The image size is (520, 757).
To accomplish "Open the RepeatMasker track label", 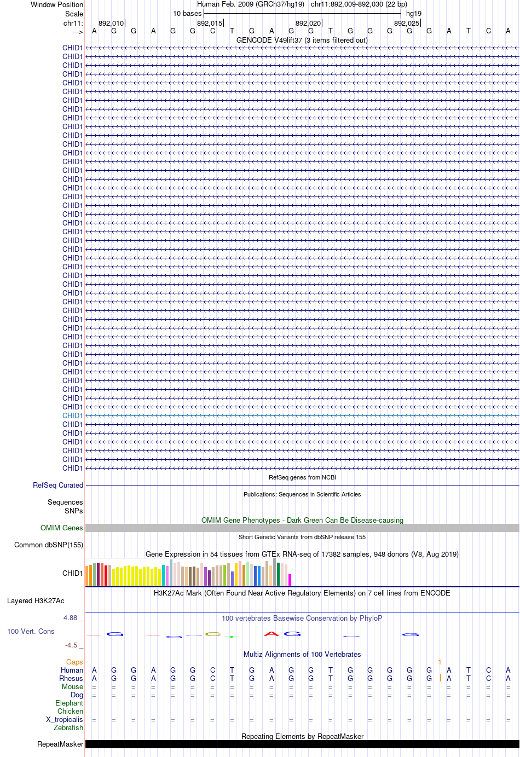I will point(60,744).
